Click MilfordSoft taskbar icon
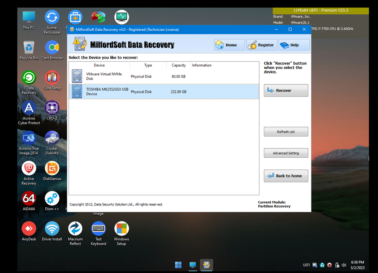This screenshot has width=378, height=273. click(x=206, y=265)
